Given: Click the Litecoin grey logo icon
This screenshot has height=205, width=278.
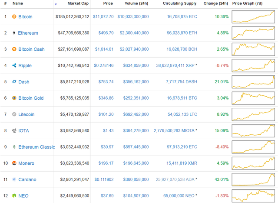Looking at the screenshot, I should [14, 114].
